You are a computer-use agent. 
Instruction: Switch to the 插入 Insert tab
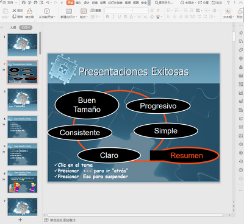[x=78, y=3]
